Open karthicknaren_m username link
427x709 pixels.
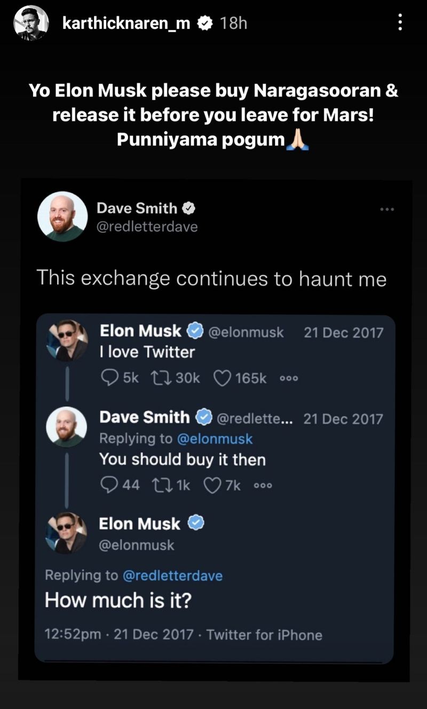[x=126, y=23]
